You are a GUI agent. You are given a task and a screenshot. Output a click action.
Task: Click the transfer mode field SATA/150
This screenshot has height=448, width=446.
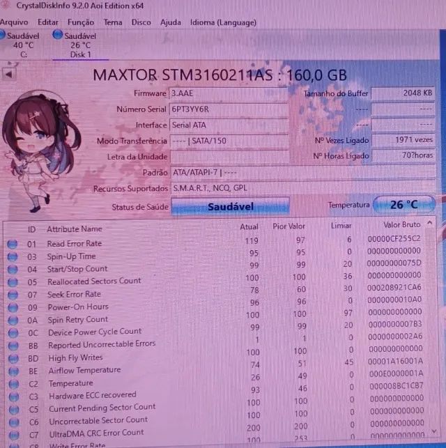[x=229, y=141]
